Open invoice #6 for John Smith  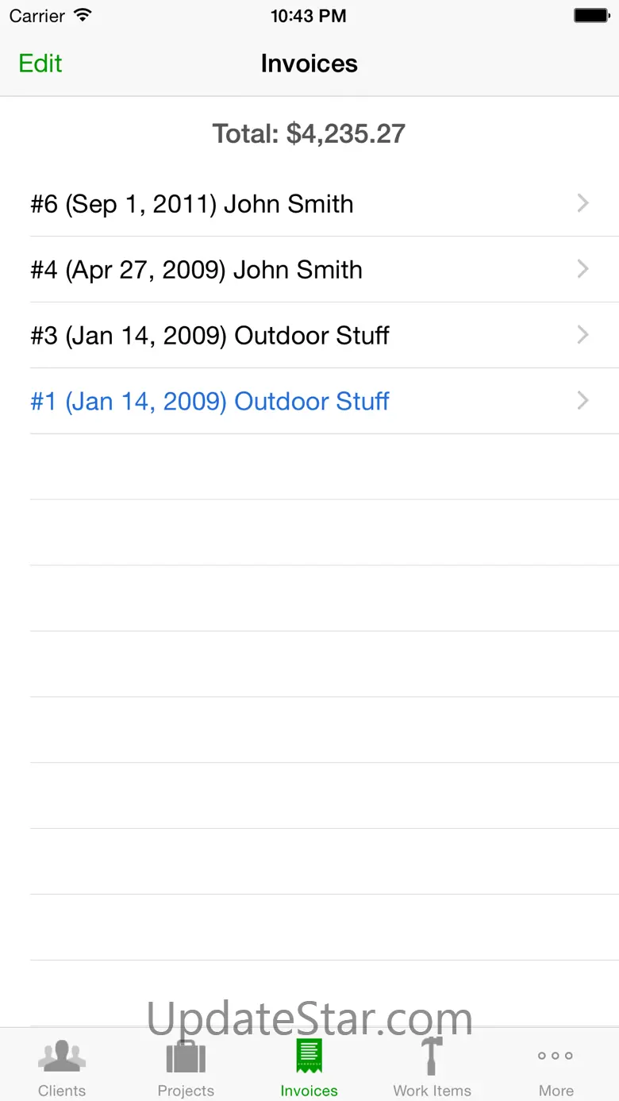(192, 204)
